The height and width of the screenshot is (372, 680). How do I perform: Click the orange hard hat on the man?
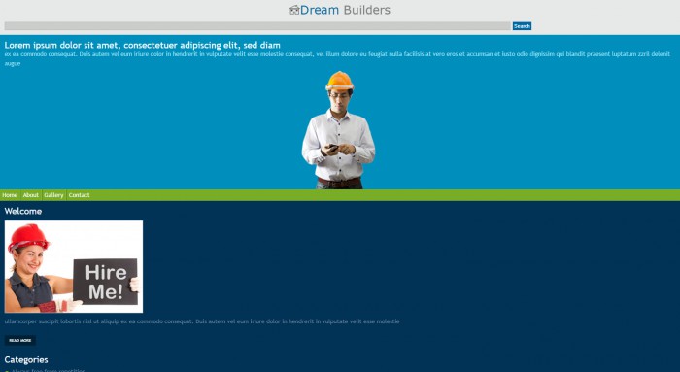pyautogui.click(x=340, y=81)
